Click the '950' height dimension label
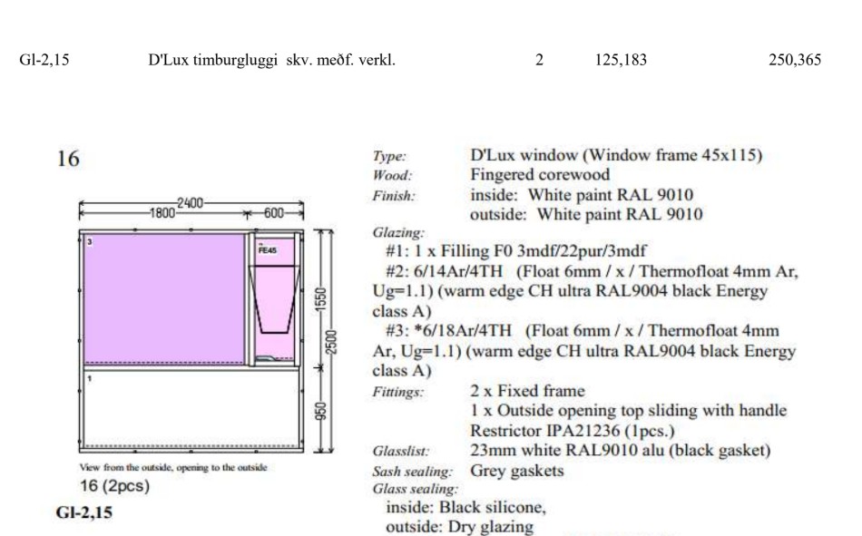Image resolution: width=862 pixels, height=536 pixels. pos(321,411)
